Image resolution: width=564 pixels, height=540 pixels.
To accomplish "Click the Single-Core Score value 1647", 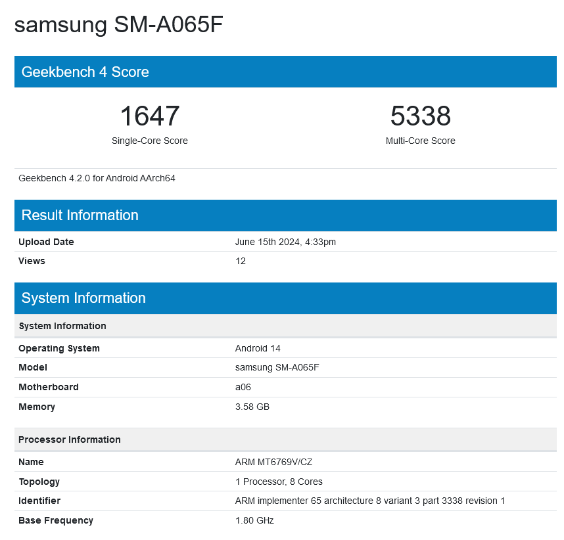I will pos(149,116).
